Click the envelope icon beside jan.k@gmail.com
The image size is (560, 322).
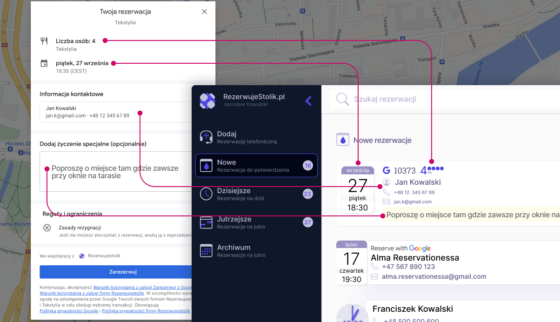coord(387,202)
